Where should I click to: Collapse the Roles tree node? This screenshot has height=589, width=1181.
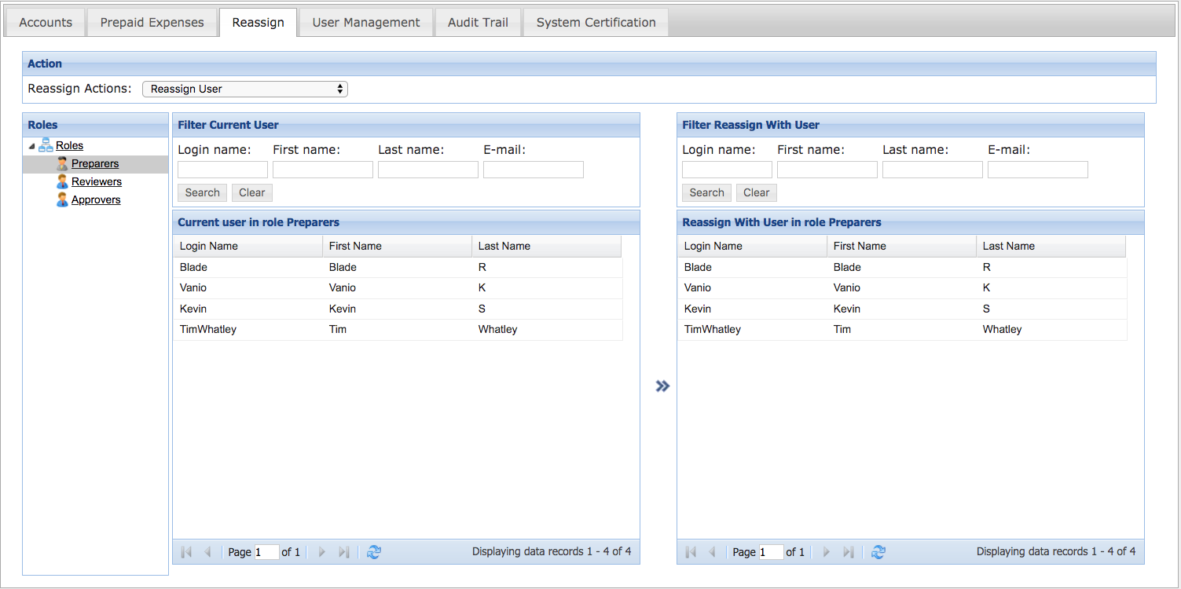pyautogui.click(x=31, y=146)
